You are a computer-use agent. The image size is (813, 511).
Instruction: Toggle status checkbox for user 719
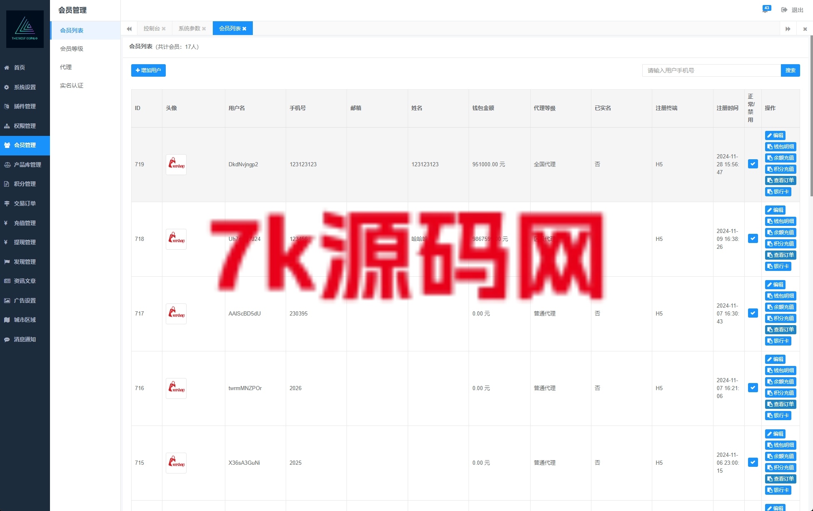point(753,164)
